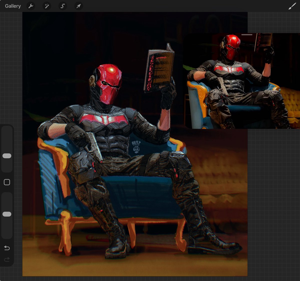Open the Gallery
Image resolution: width=300 pixels, height=281 pixels.
[x=13, y=6]
